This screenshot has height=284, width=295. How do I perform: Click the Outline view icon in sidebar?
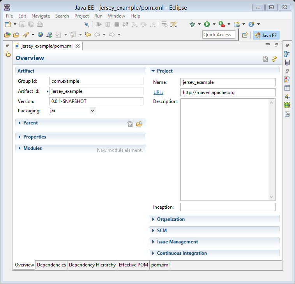pos(287,54)
